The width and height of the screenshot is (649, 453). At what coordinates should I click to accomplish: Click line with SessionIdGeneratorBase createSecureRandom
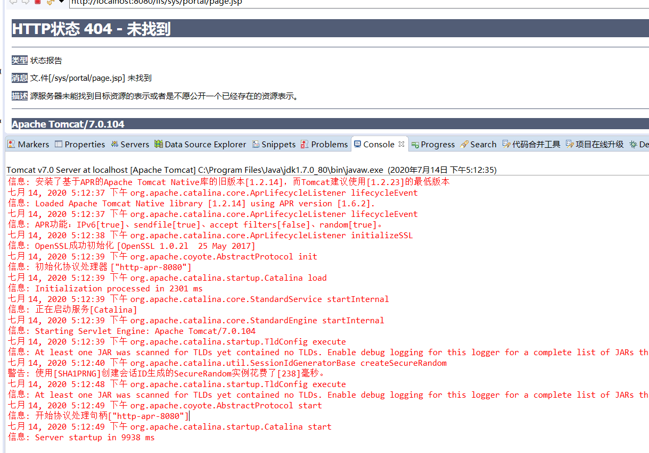pos(227,363)
